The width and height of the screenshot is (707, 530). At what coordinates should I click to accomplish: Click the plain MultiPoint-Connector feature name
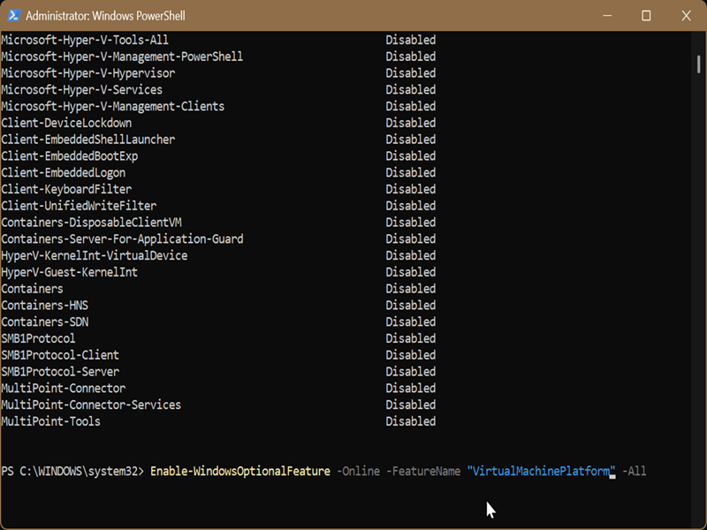point(63,389)
